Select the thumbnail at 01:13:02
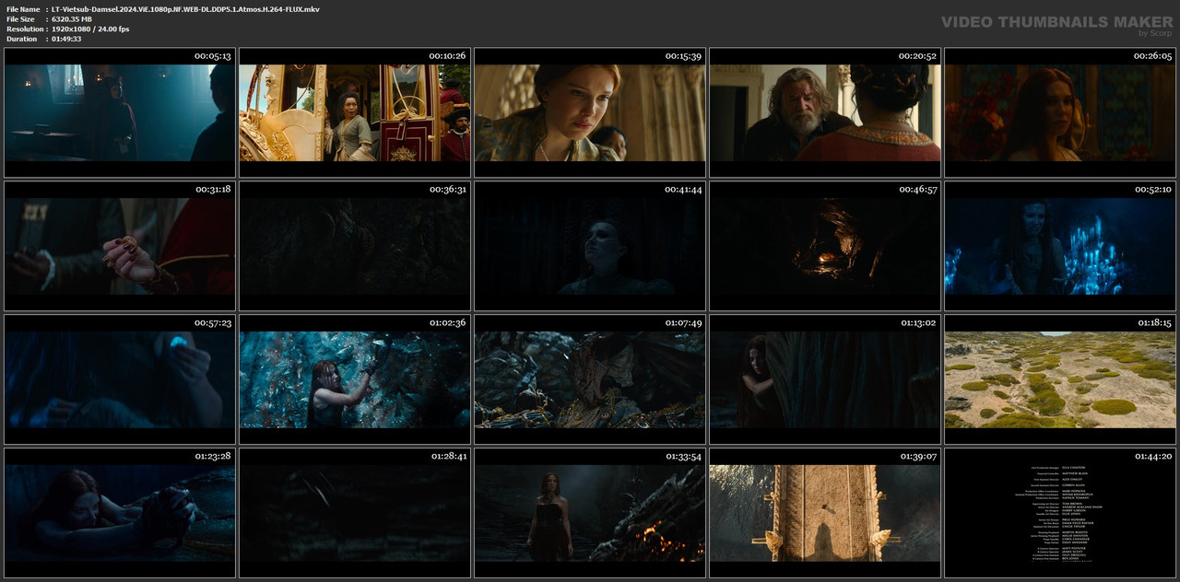Viewport: 1180px width, 582px height. click(x=825, y=379)
